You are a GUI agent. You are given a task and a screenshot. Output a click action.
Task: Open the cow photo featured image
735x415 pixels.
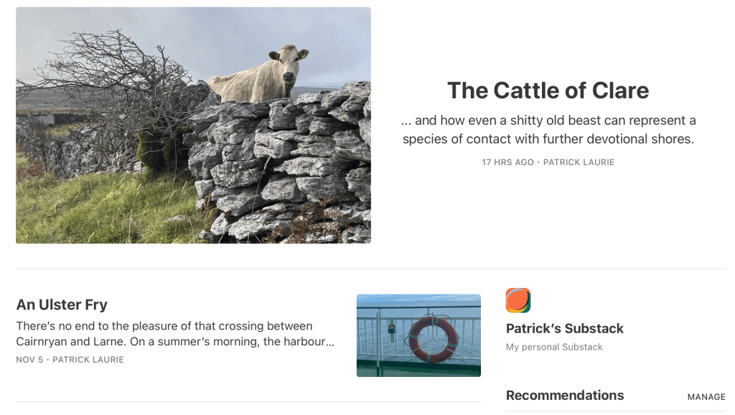(193, 126)
